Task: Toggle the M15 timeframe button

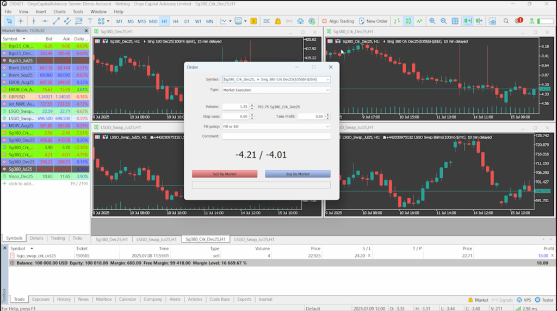Action: point(141,21)
